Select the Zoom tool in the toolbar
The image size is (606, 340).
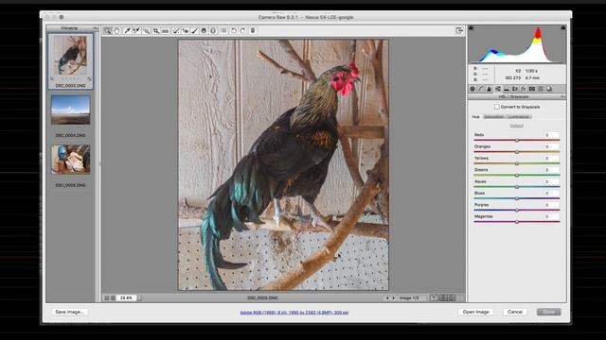tap(107, 31)
